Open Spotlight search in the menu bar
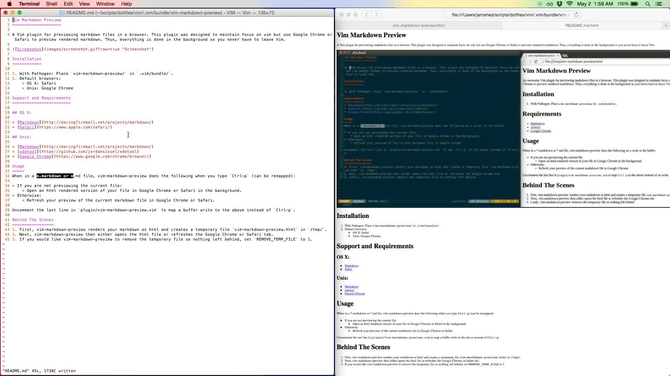The height and width of the screenshot is (376, 670). pyautogui.click(x=648, y=4)
